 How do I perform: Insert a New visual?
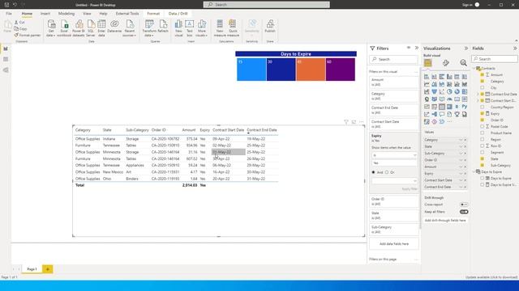click(178, 28)
